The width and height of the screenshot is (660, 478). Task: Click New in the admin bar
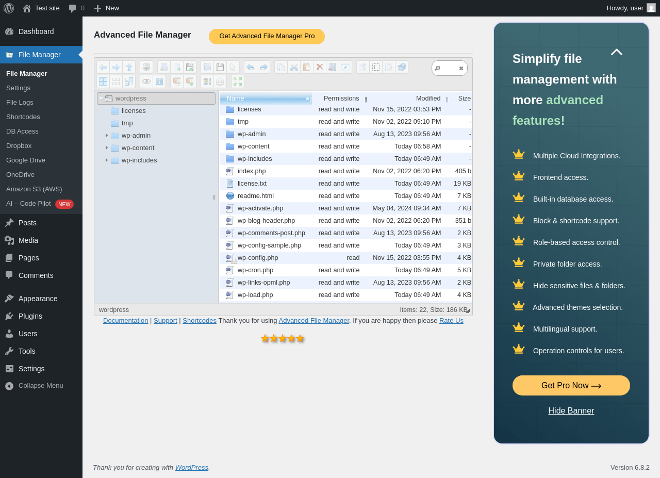tap(106, 8)
